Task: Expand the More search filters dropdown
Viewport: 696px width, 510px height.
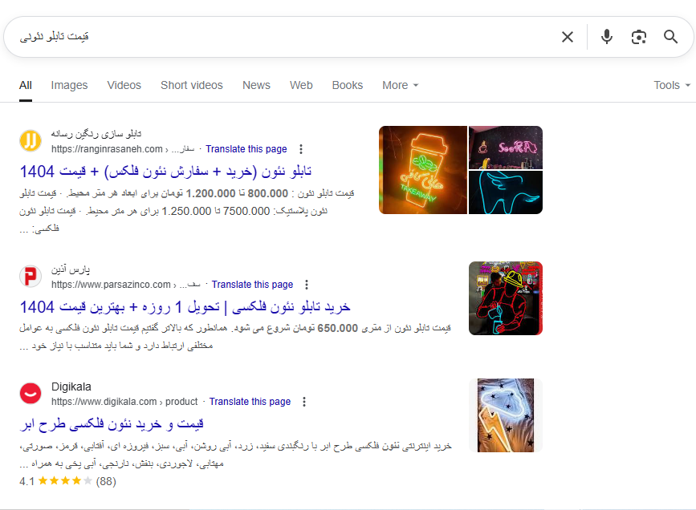Action: 400,85
